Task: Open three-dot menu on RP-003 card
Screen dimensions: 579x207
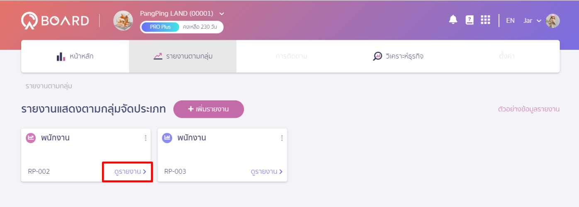Action: (282, 138)
